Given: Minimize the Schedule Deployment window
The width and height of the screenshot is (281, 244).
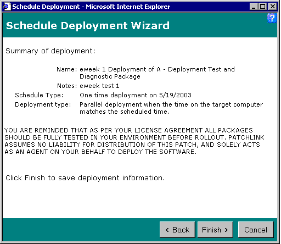Looking at the screenshot, I should click(254, 7).
